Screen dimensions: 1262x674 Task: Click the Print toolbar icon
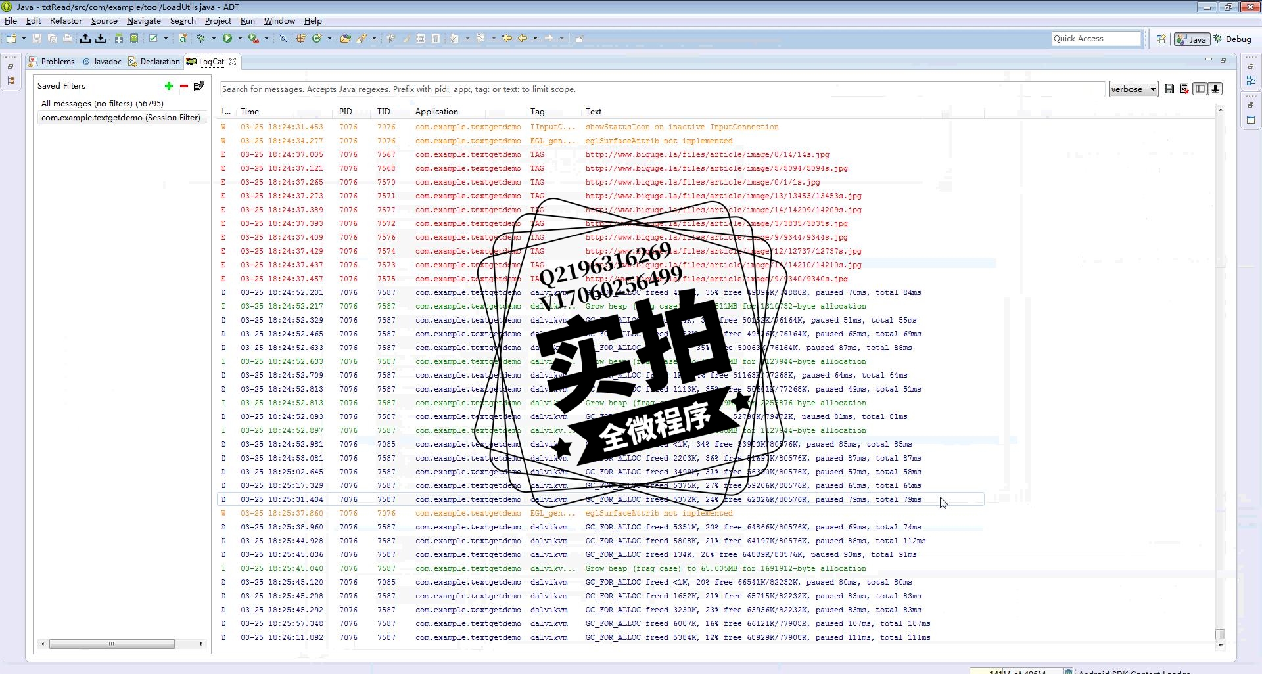pos(67,39)
